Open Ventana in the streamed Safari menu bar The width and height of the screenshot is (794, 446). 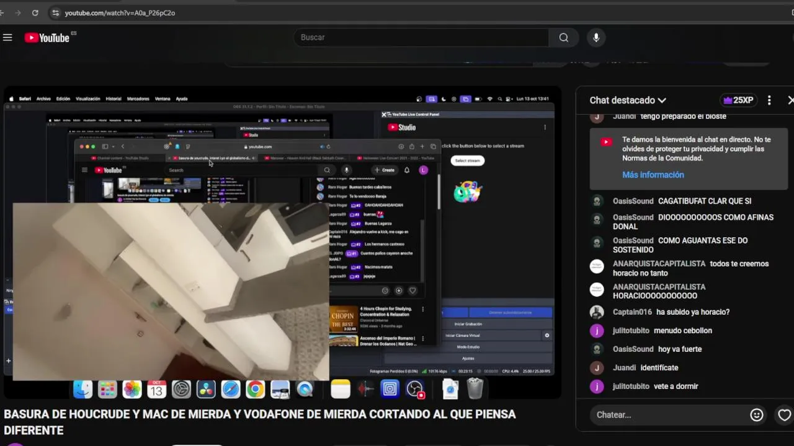point(163,98)
